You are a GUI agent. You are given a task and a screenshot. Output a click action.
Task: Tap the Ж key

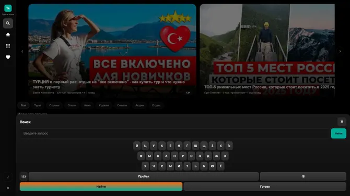coord(216,156)
